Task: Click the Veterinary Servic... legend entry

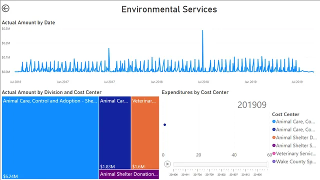Action: click(x=294, y=153)
